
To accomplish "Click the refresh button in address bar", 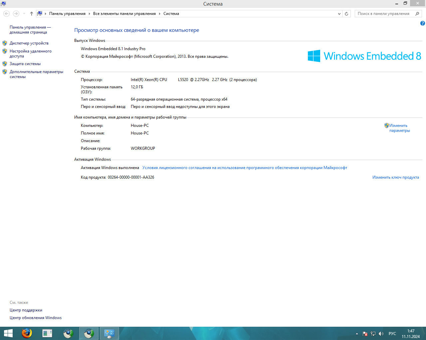I will (346, 14).
